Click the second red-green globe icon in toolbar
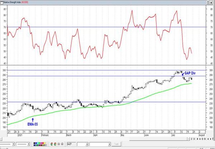 55,144
